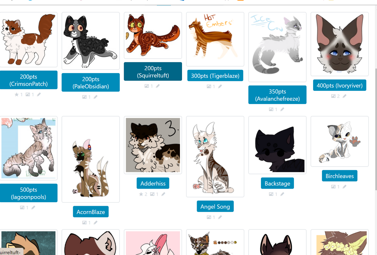This screenshot has width=377, height=255.
Task: Click the 500pts (lagoonpools) button
Action: (x=29, y=193)
